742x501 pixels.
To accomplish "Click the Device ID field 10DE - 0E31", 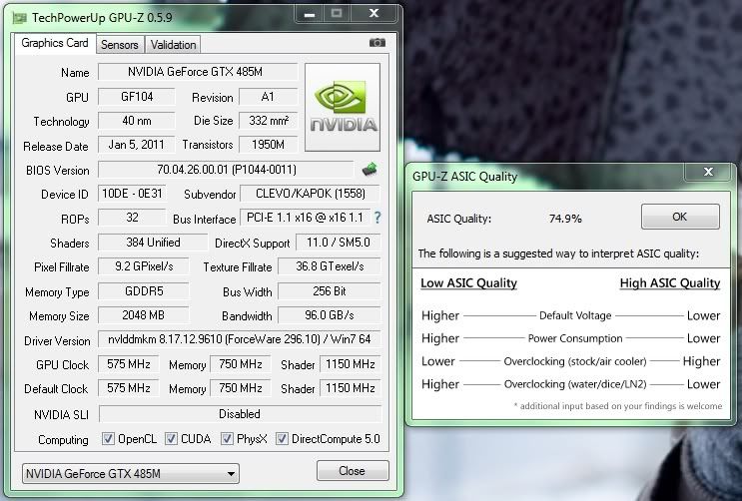I will (x=133, y=194).
